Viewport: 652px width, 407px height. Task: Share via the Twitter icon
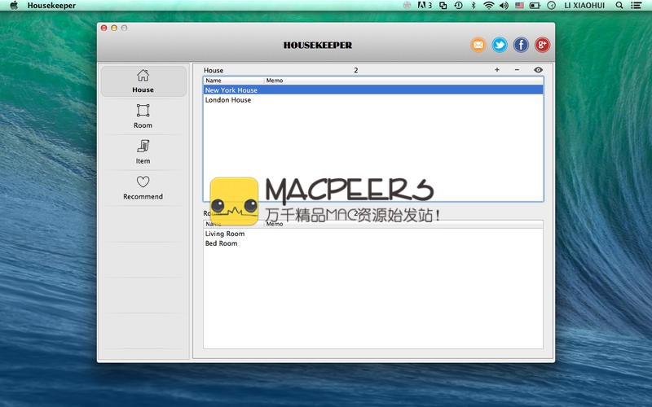500,45
